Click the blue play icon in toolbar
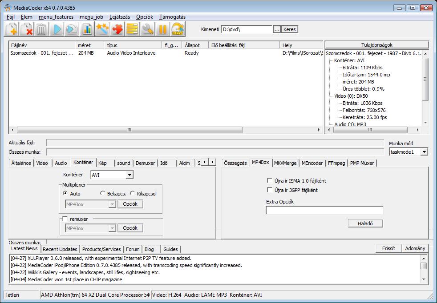This screenshot has height=303, width=437. click(x=57, y=29)
